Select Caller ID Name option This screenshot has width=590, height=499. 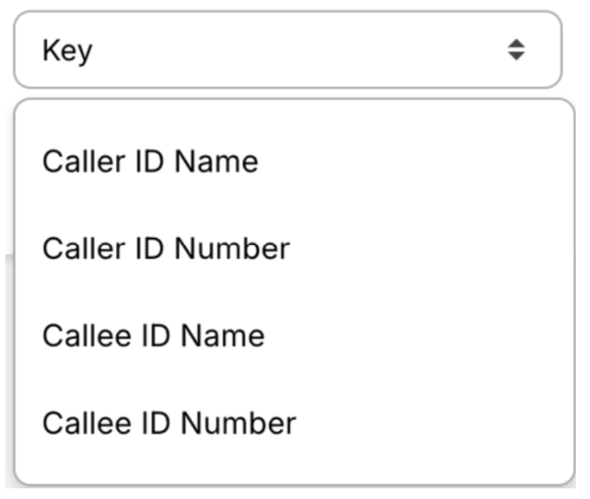(x=150, y=162)
